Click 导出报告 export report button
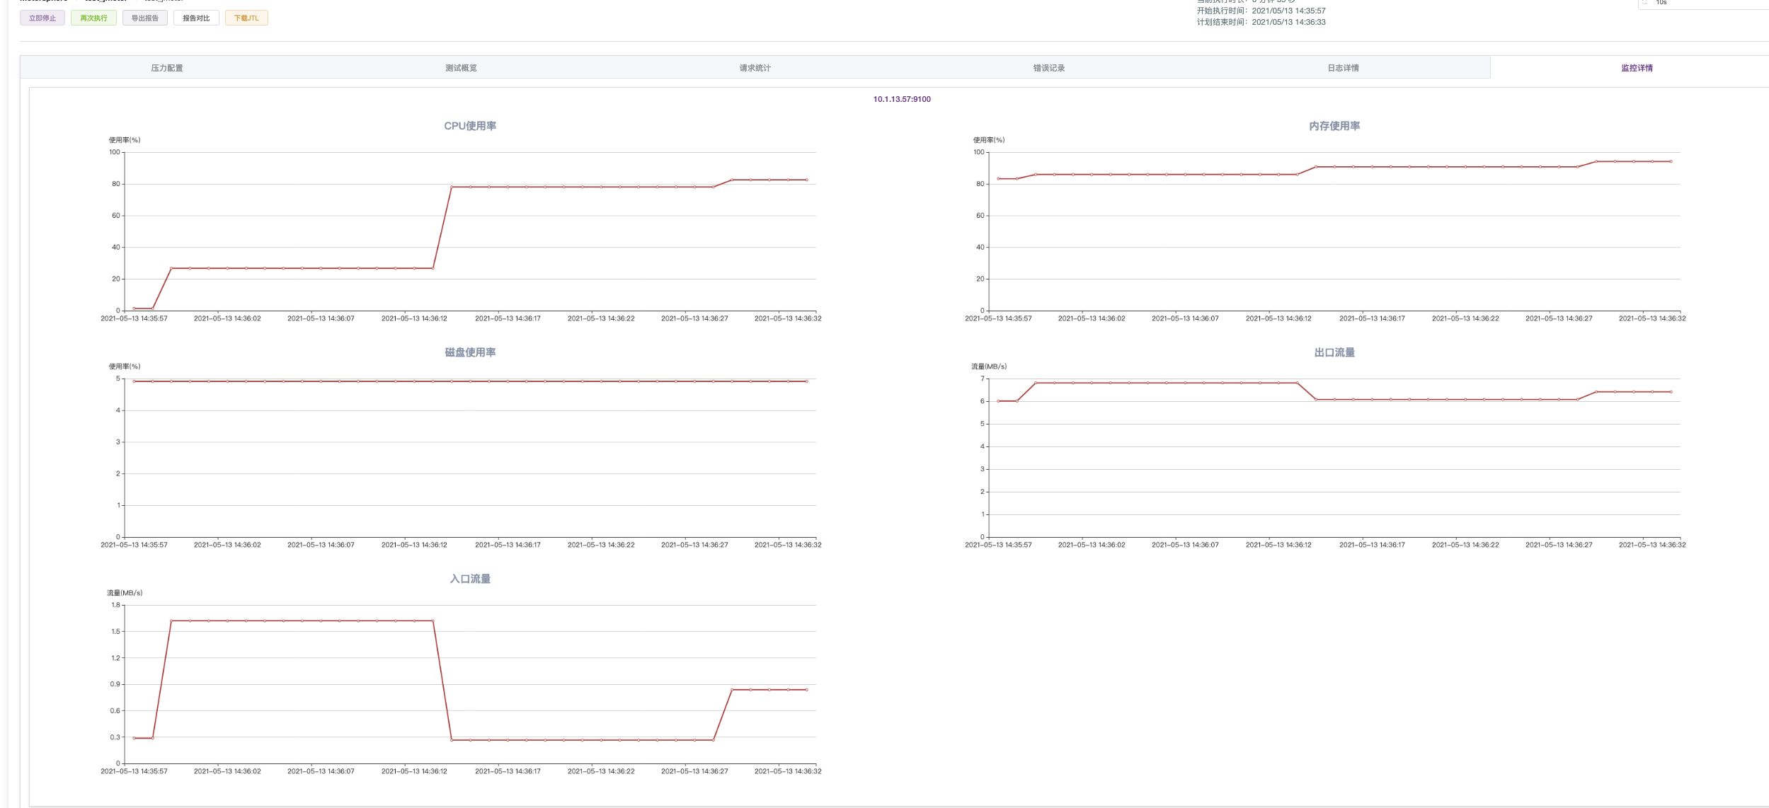Viewport: 1769px width, 808px height. tap(145, 18)
